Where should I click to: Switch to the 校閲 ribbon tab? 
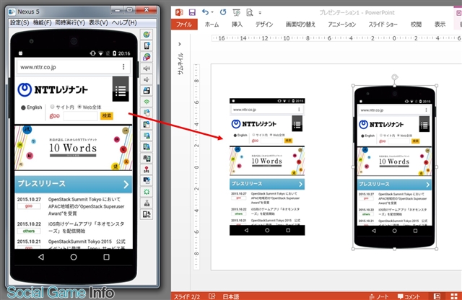click(x=416, y=25)
